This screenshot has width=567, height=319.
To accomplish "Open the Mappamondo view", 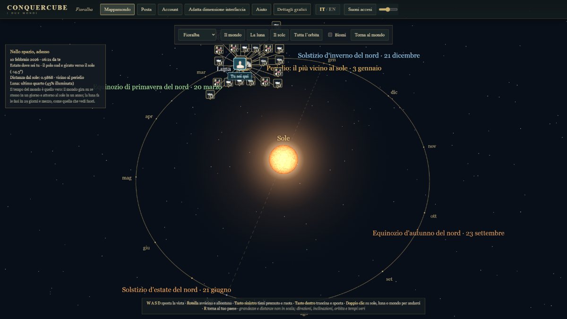I will coord(117,9).
